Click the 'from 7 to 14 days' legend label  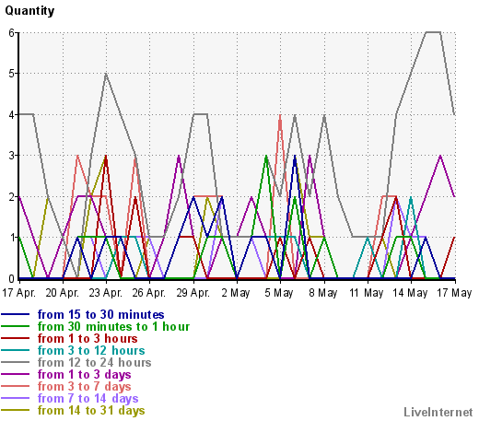[x=88, y=399]
